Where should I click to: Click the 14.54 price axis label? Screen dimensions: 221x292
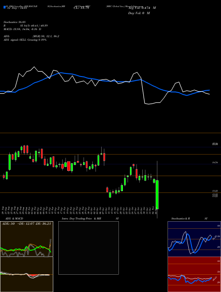click(215, 162)
